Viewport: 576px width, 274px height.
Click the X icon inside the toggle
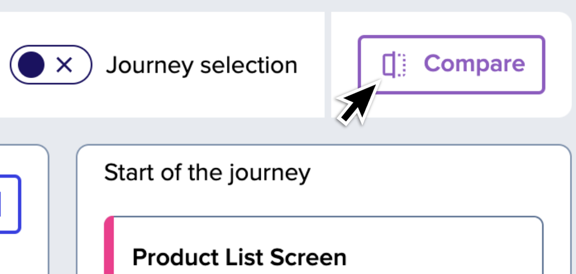click(x=65, y=65)
